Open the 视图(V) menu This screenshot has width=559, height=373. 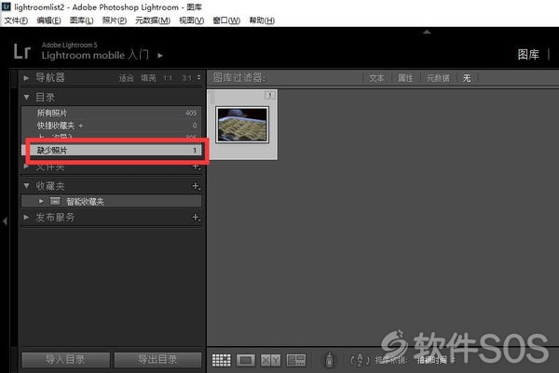[191, 20]
